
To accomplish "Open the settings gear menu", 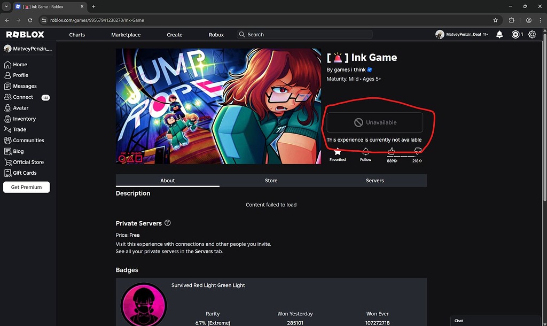I will point(532,35).
